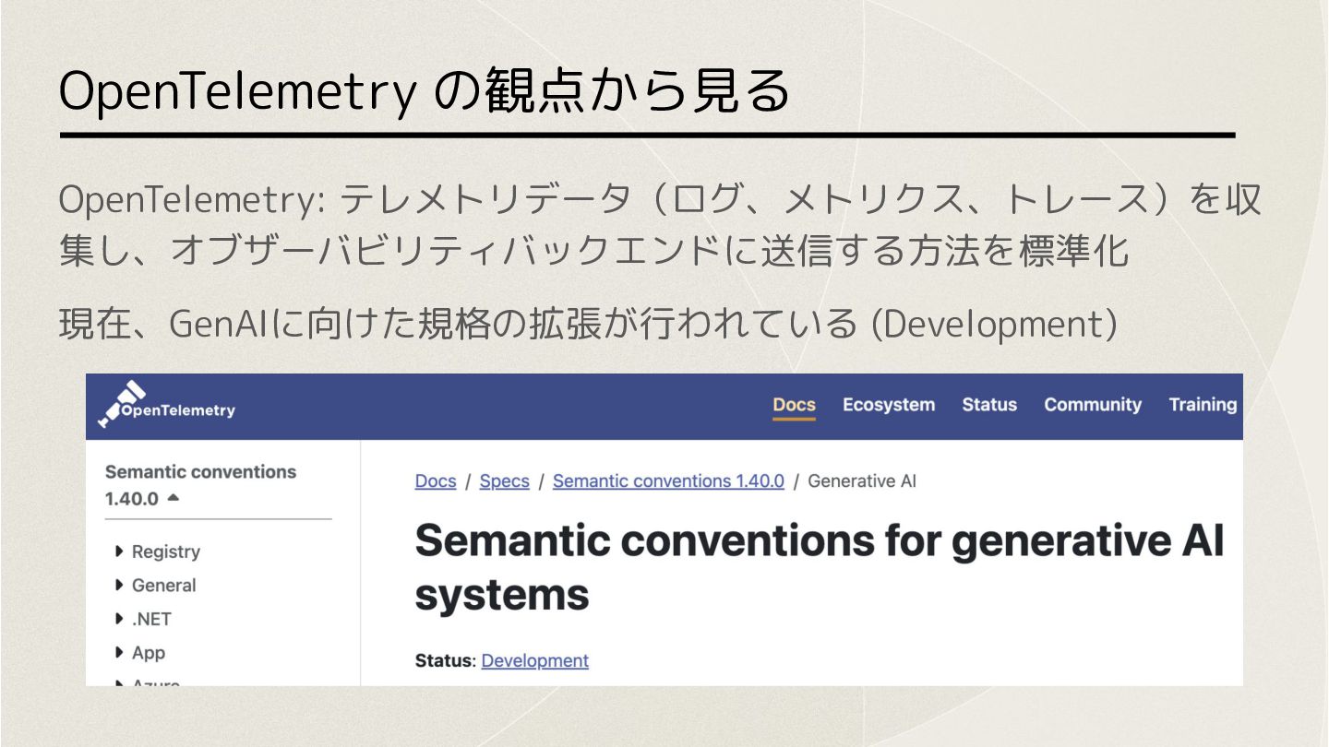Expand the triangle beside General
The height and width of the screenshot is (747, 1329).
tap(119, 585)
